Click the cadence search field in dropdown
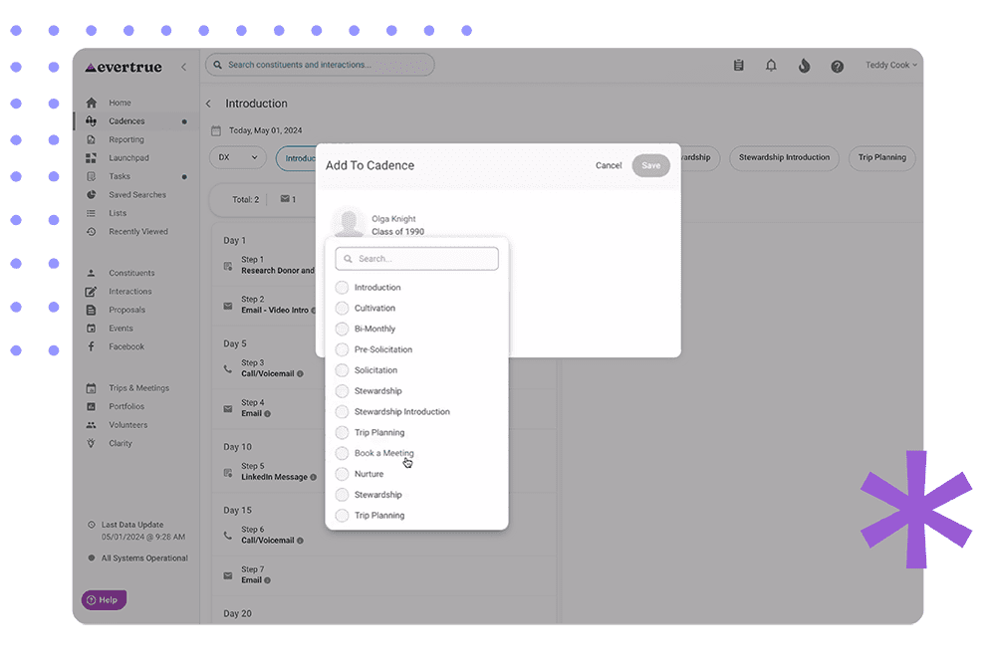 (417, 259)
